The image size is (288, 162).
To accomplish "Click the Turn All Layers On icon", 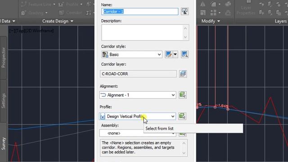I will pos(261,13).
